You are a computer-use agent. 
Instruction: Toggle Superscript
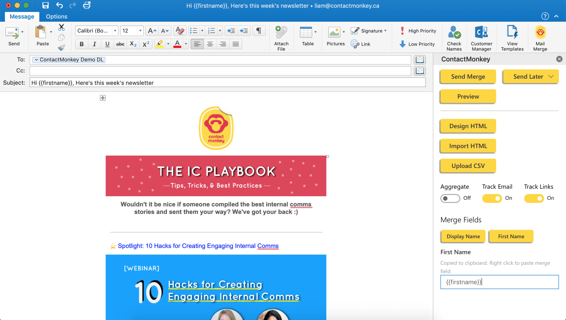tap(146, 44)
